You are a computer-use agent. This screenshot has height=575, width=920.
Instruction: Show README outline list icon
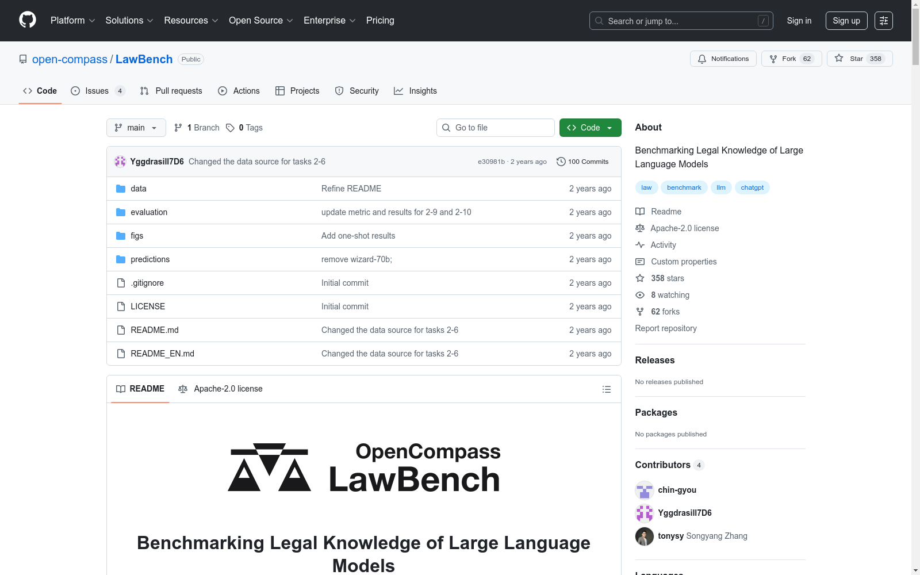coord(606,389)
